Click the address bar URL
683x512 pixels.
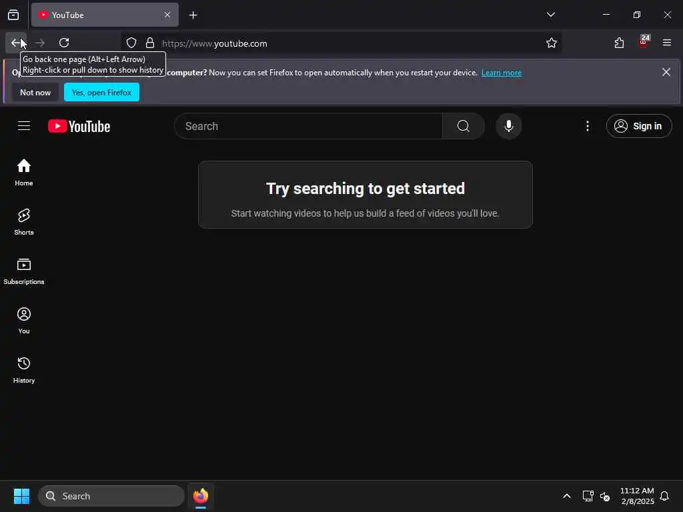(x=214, y=43)
